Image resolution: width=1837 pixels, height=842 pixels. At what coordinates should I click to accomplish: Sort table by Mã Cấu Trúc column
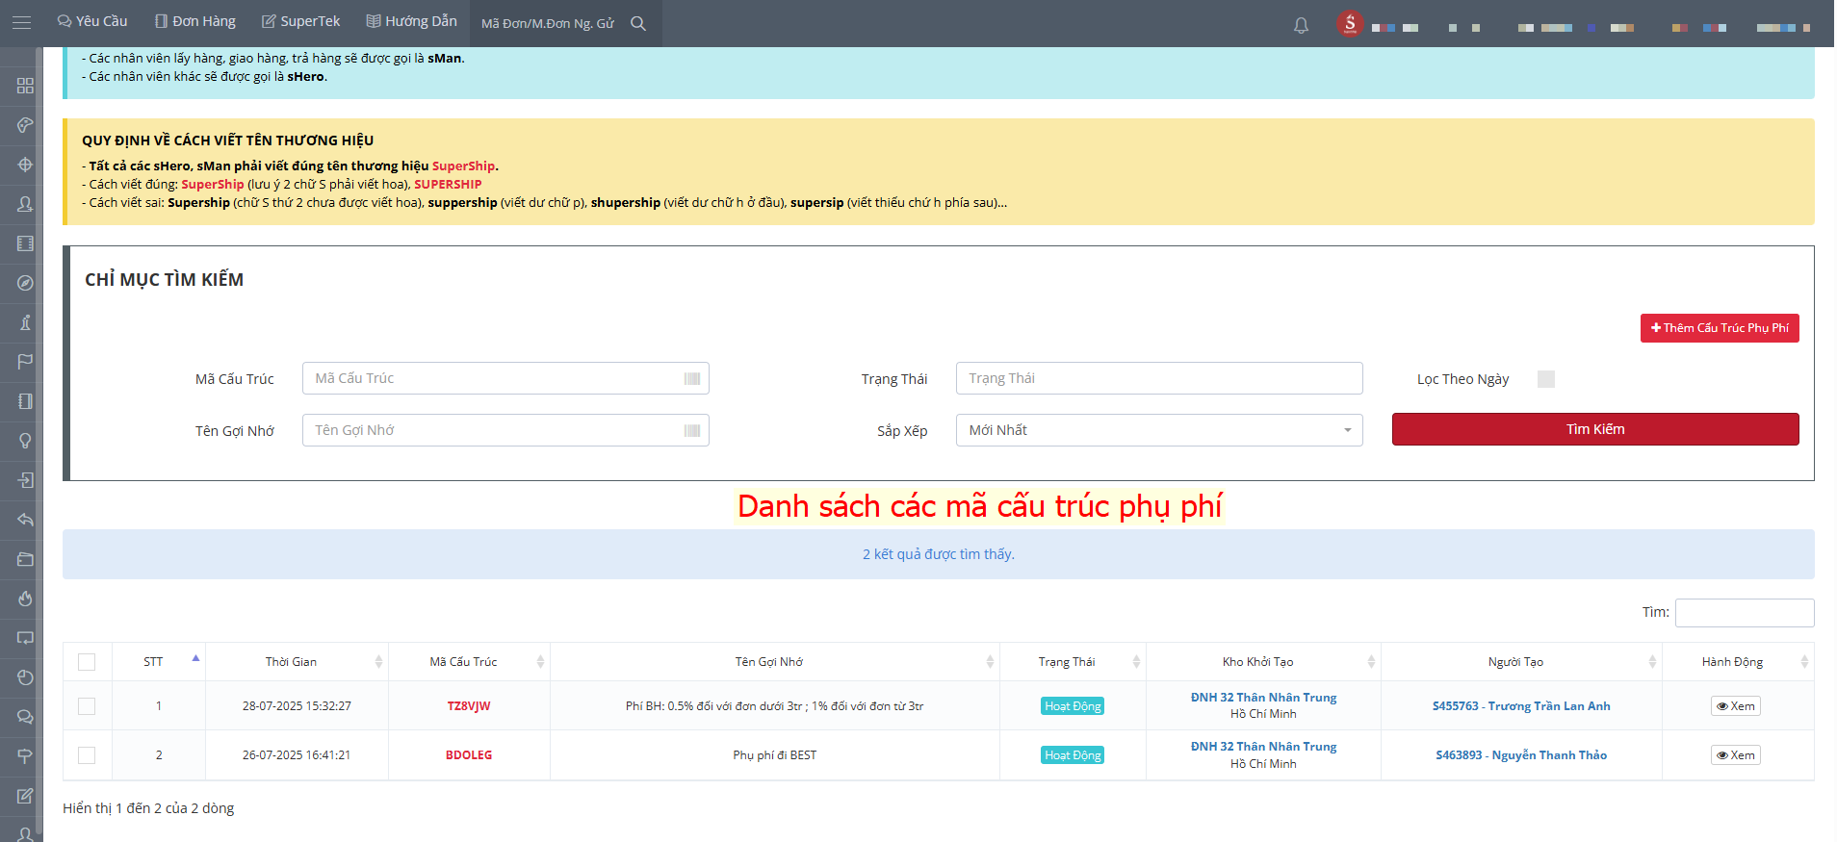tap(469, 662)
